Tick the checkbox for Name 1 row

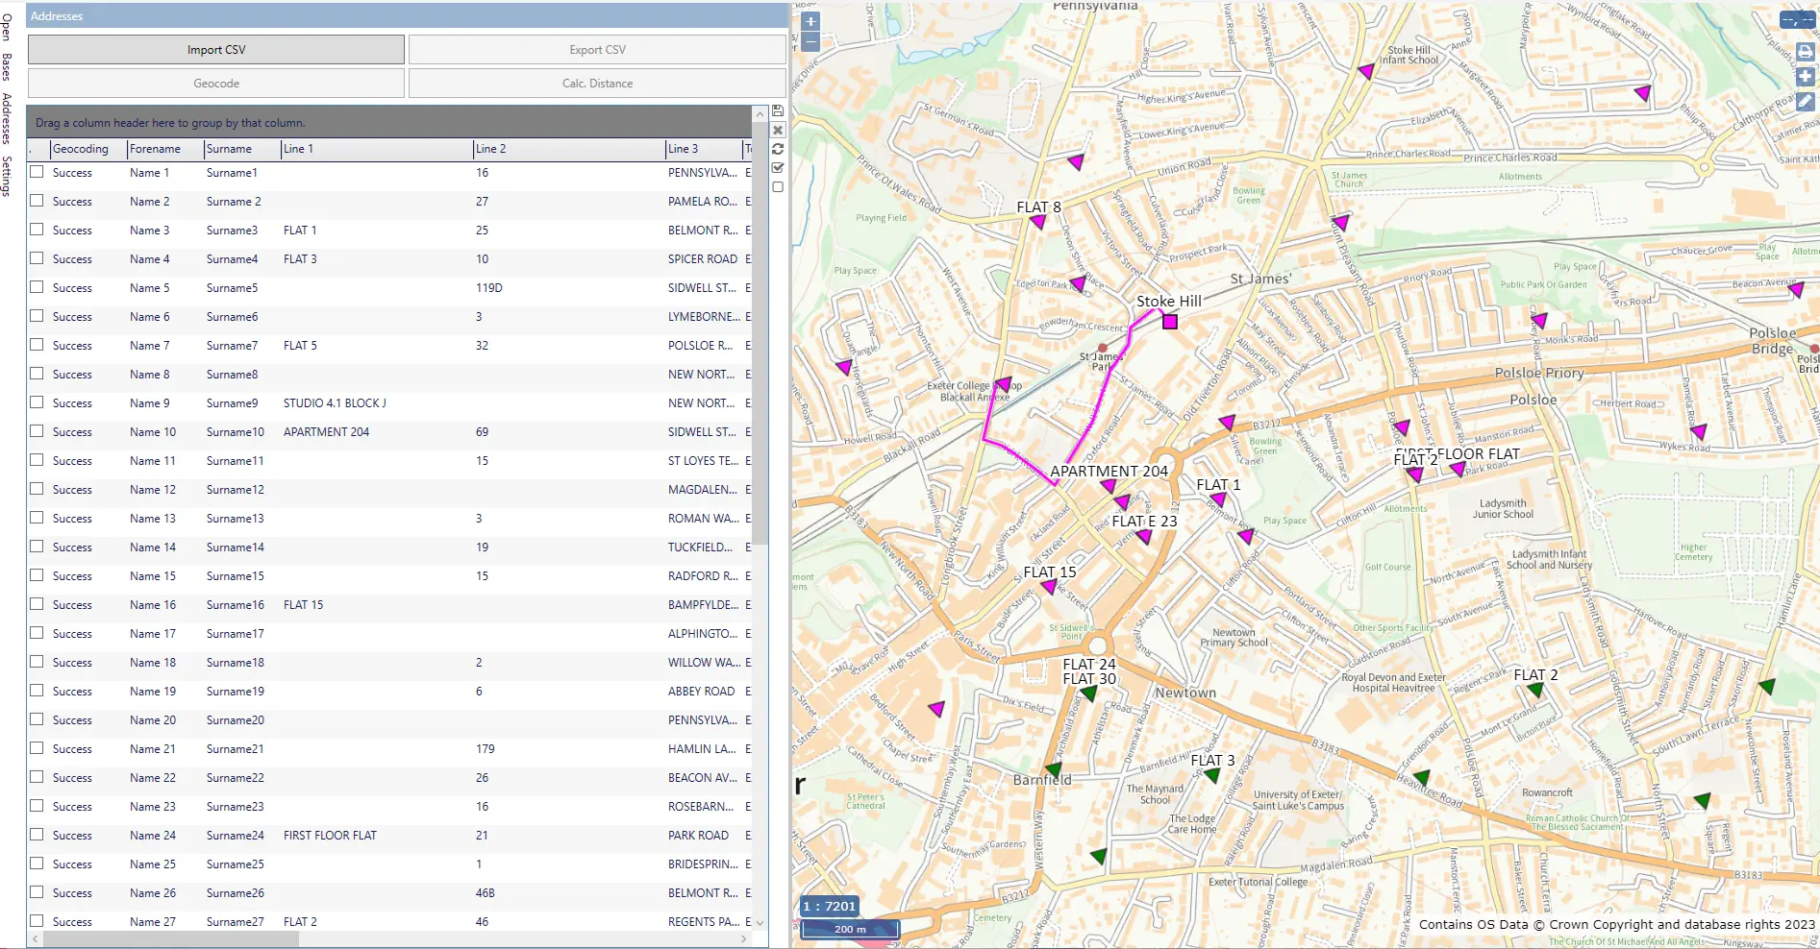pos(37,172)
